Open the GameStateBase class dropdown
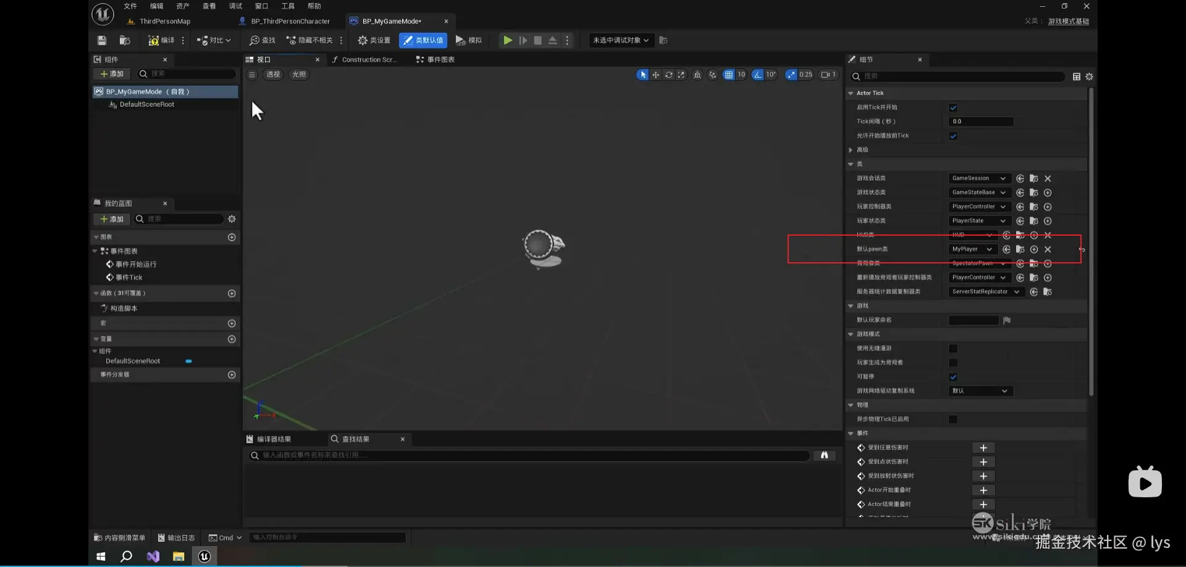The width and height of the screenshot is (1186, 567). [x=980, y=192]
